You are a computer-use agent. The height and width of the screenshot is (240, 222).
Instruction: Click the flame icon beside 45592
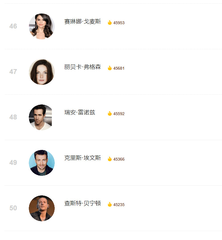coord(110,113)
